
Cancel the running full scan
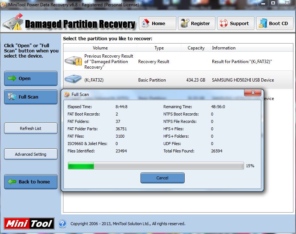162,178
